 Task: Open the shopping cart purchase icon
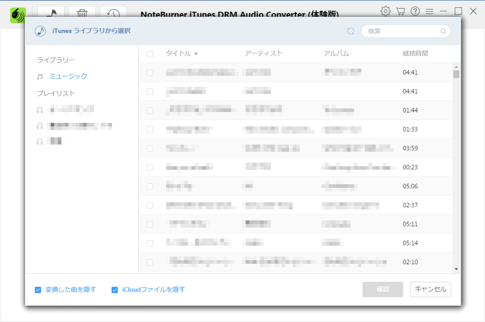pos(400,11)
